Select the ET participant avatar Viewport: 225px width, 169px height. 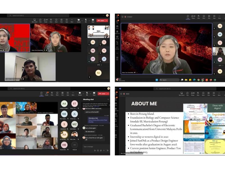(x=75, y=104)
